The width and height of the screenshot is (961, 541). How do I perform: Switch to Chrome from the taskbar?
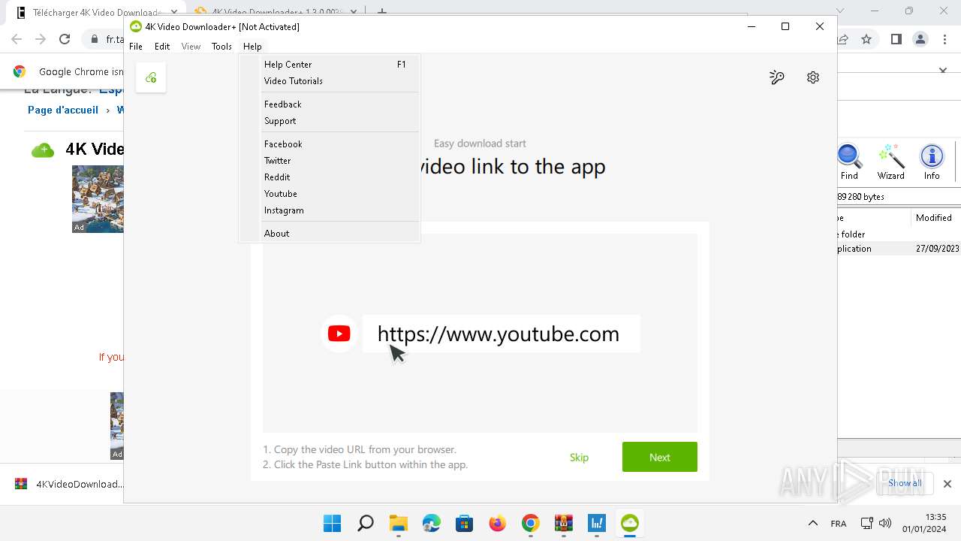pyautogui.click(x=530, y=523)
